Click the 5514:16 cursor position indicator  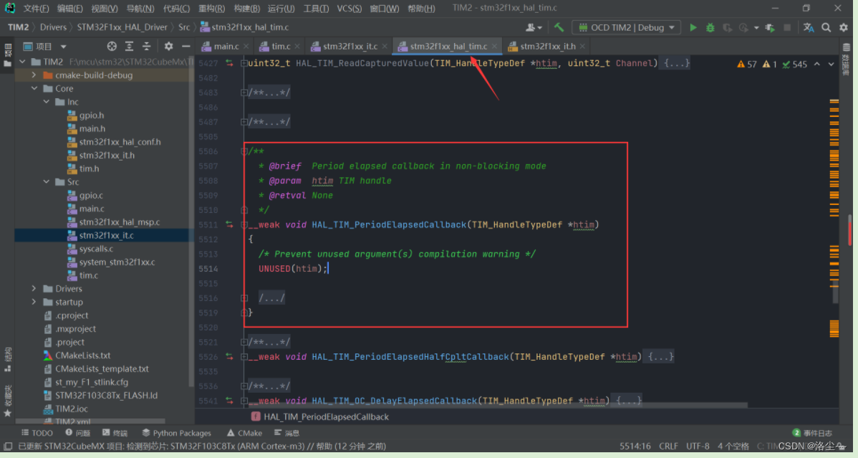tap(635, 446)
